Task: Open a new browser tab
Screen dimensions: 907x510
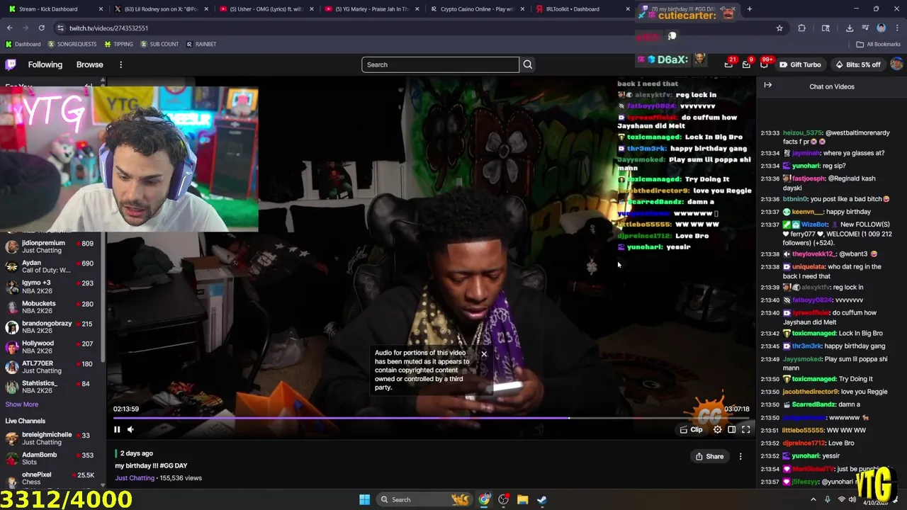Action: pyautogui.click(x=749, y=9)
